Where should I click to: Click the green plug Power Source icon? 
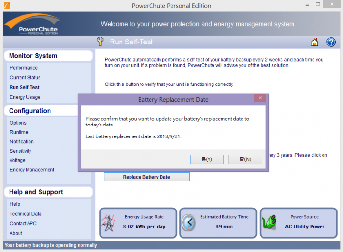tap(269, 222)
